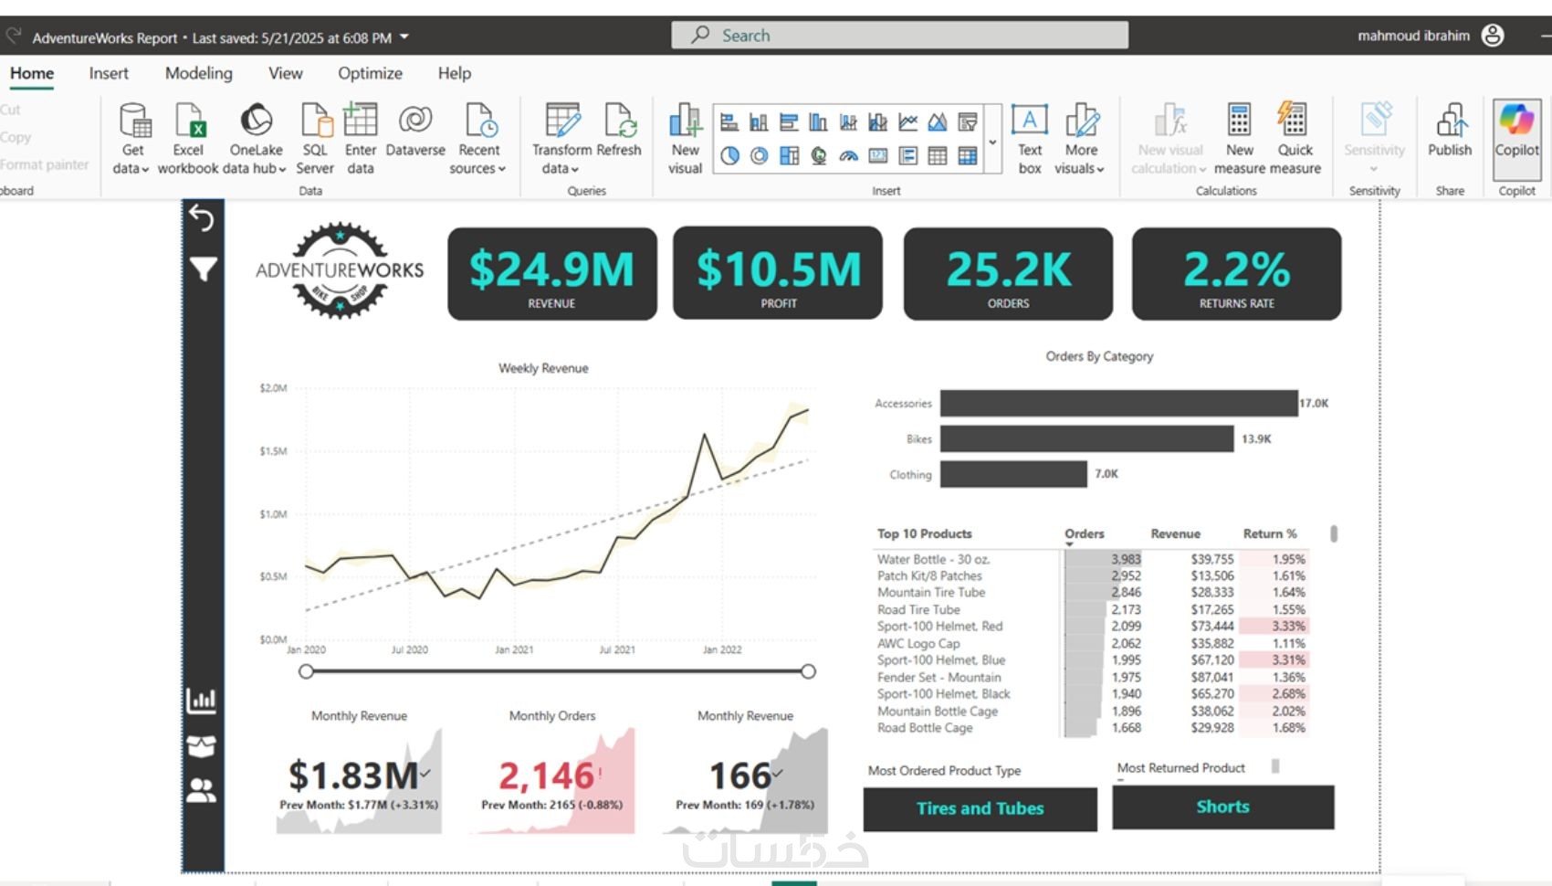Select the Water Bottle - 30 oz. row
1552x886 pixels.
[x=1091, y=559]
